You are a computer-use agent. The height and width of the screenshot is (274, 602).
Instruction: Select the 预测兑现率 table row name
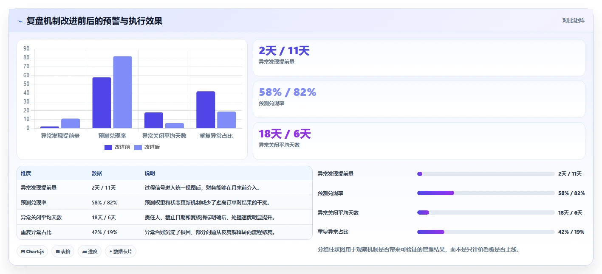34,202
